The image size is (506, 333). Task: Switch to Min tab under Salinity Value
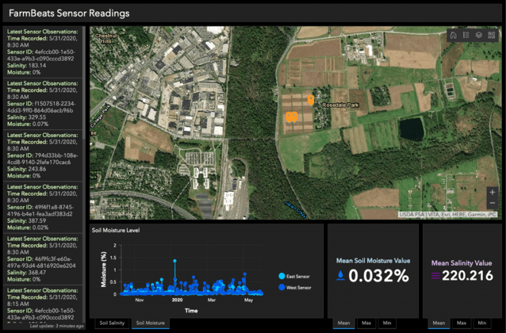pos(482,322)
